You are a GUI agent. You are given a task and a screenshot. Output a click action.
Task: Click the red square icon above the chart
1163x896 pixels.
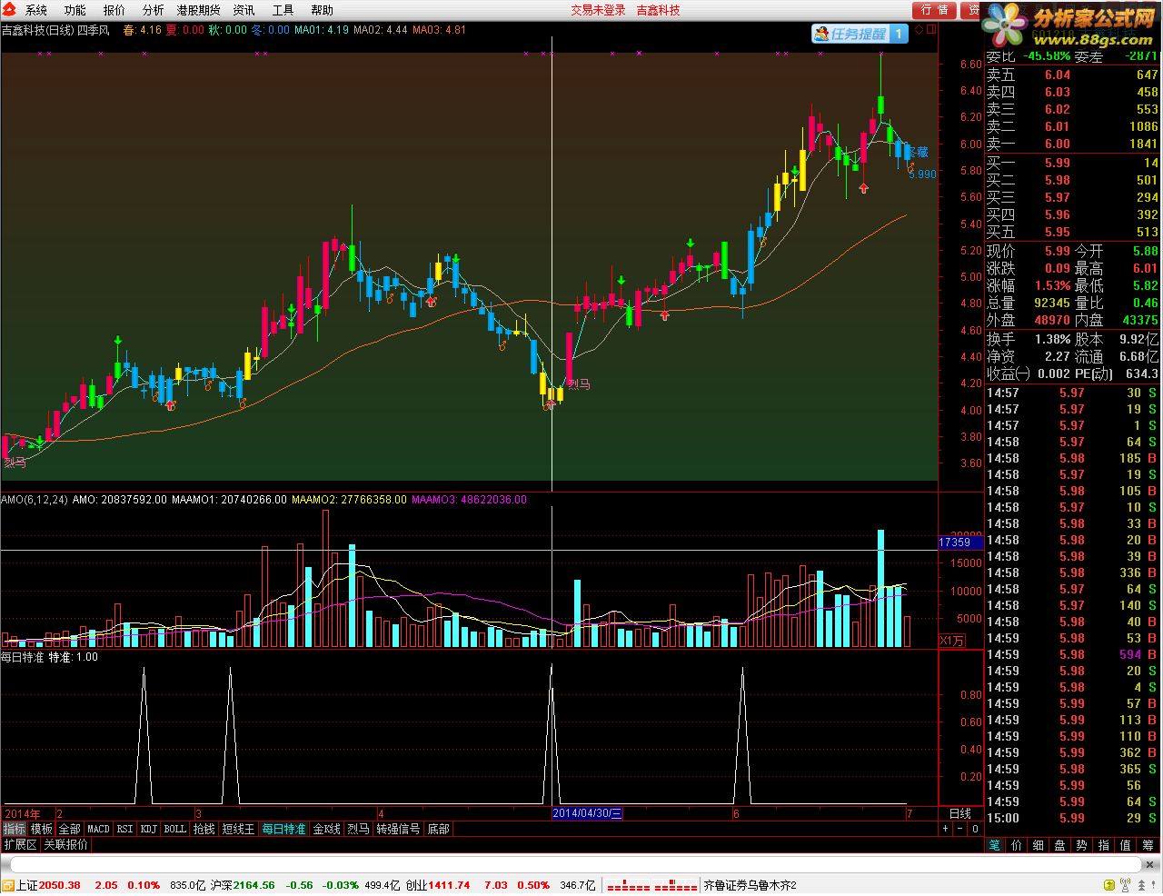point(931,29)
